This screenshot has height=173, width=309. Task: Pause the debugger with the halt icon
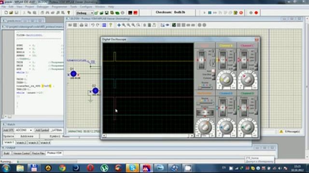210,13
